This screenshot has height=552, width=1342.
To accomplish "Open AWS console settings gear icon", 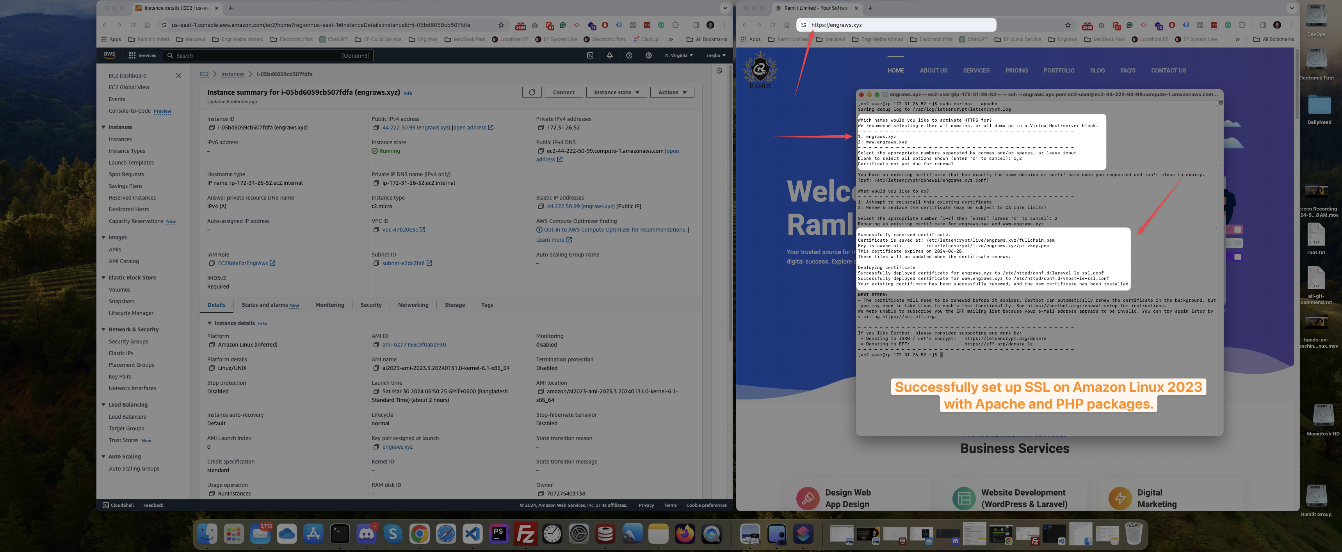I will (x=649, y=55).
